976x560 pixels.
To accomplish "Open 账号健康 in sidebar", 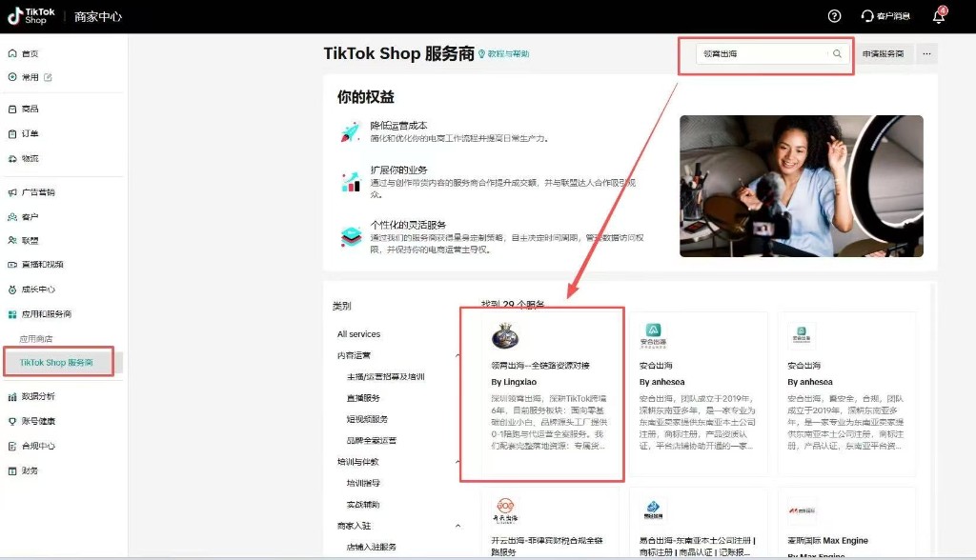I will (38, 421).
